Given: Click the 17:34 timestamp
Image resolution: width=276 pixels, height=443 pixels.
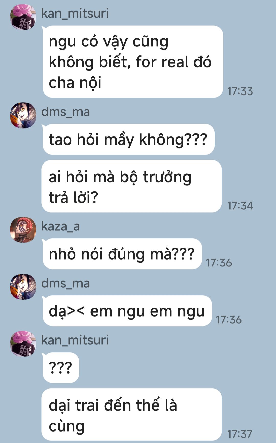Looking at the screenshot, I should (240, 206).
